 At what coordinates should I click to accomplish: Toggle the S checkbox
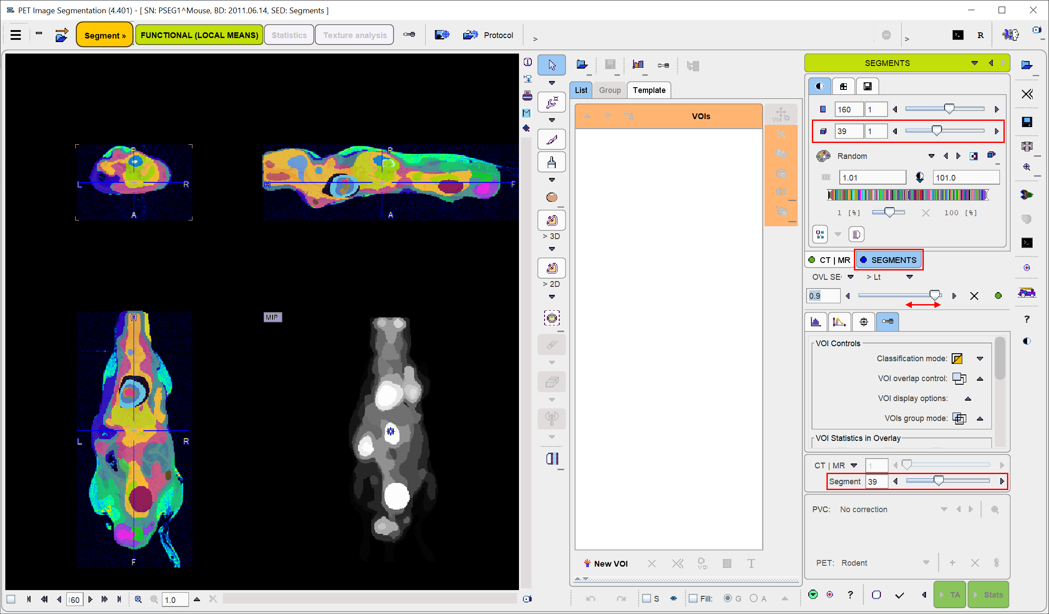647,599
